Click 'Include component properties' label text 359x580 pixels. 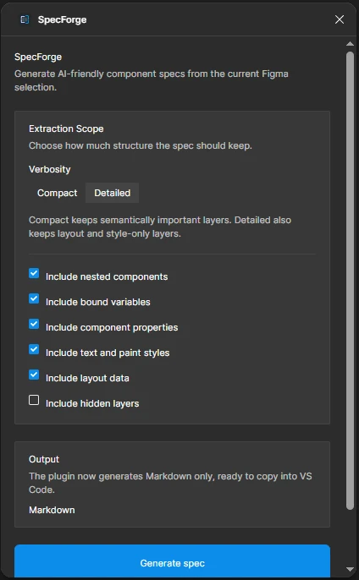(x=112, y=328)
